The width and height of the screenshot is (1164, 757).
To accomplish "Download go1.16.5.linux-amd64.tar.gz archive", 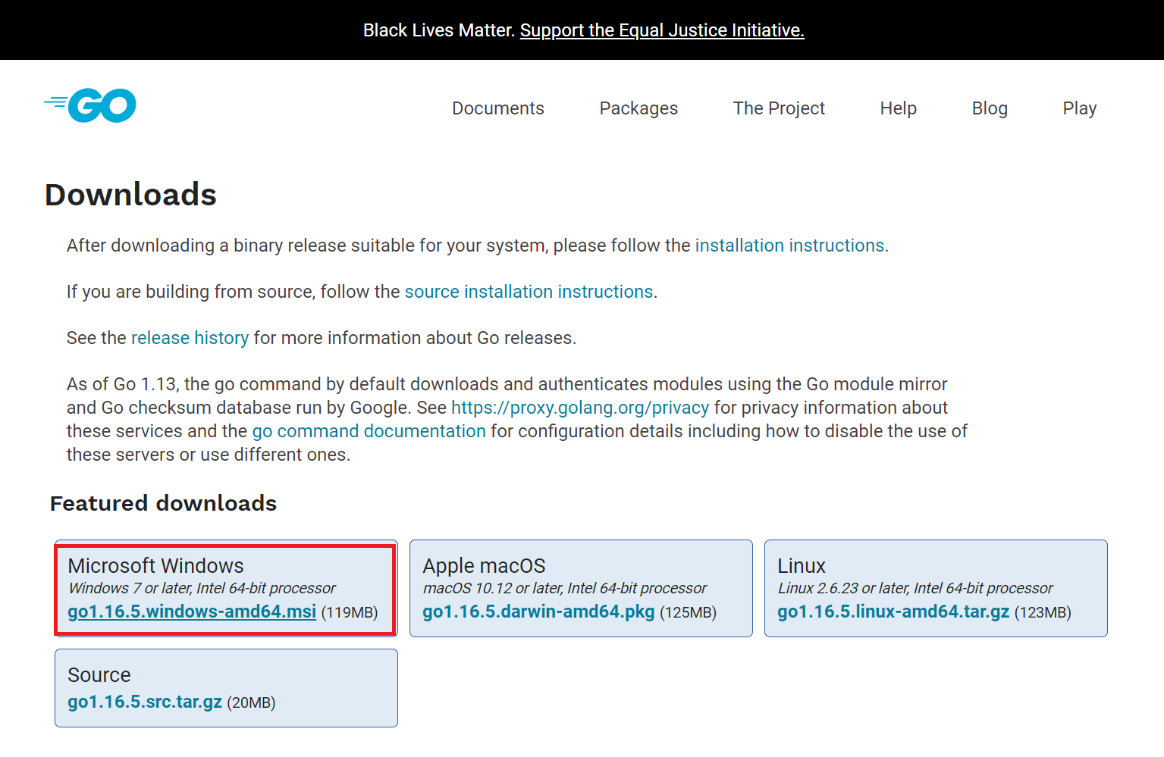I will [893, 612].
